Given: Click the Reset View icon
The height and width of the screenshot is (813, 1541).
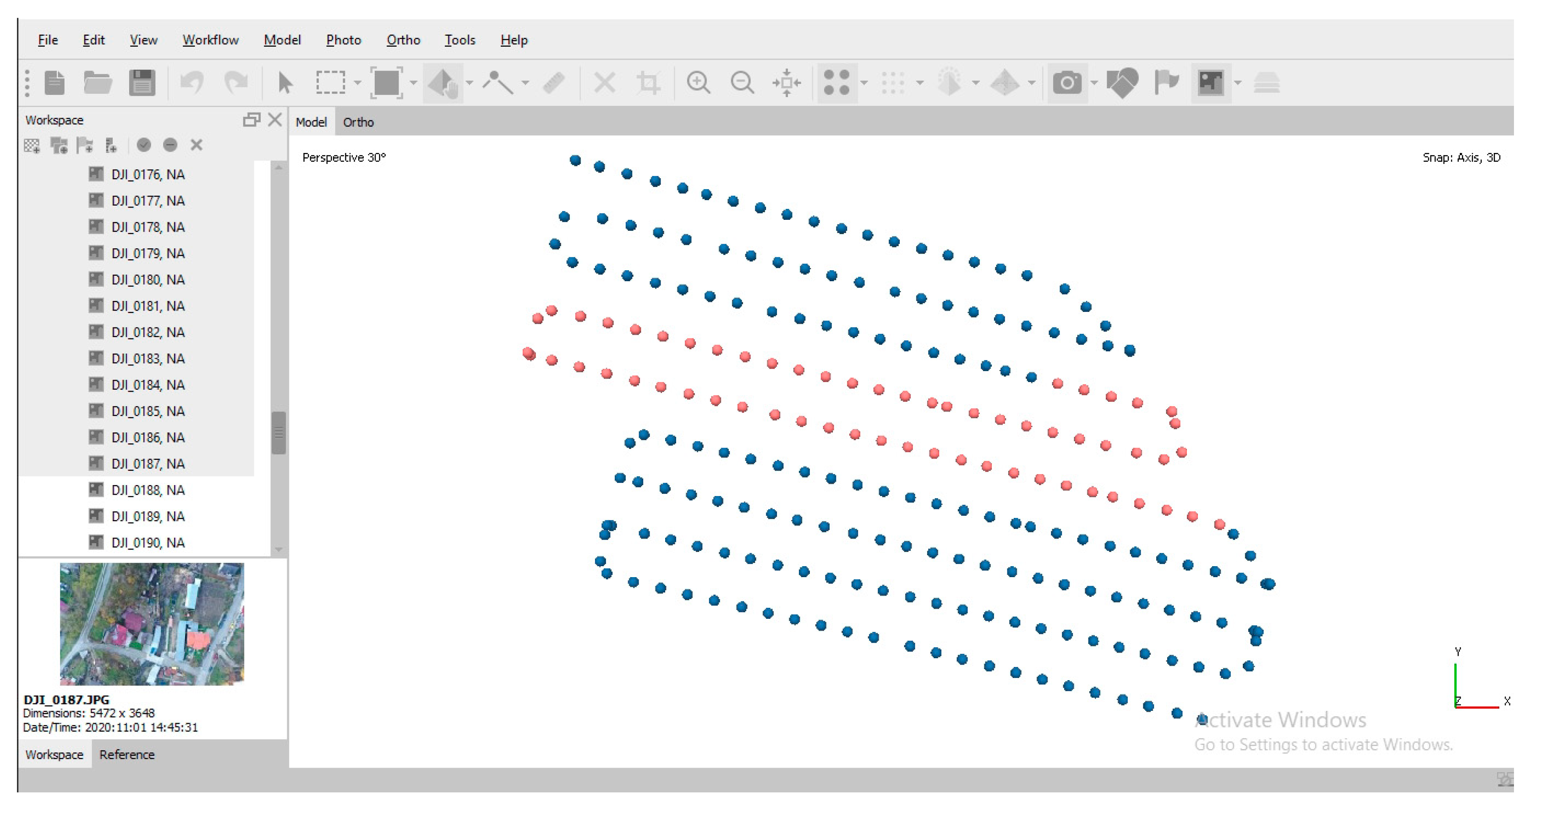Looking at the screenshot, I should pyautogui.click(x=786, y=82).
